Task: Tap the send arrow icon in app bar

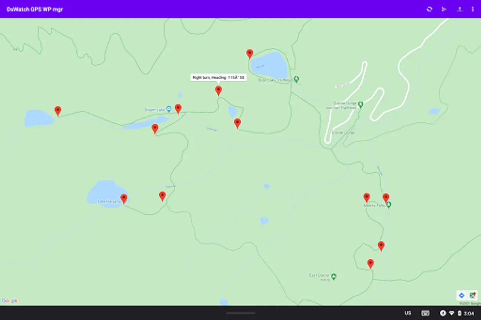Action: coord(444,9)
